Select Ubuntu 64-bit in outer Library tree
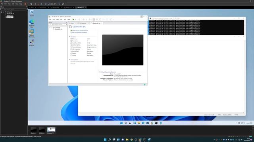The height and width of the screenshot is (142, 254). click(x=10, y=14)
